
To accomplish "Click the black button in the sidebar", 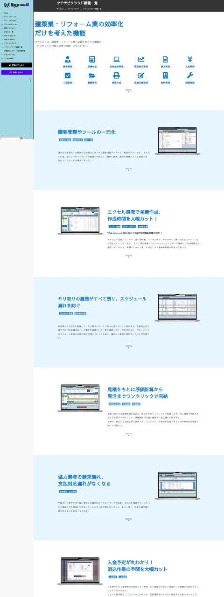I will (x=17, y=65).
